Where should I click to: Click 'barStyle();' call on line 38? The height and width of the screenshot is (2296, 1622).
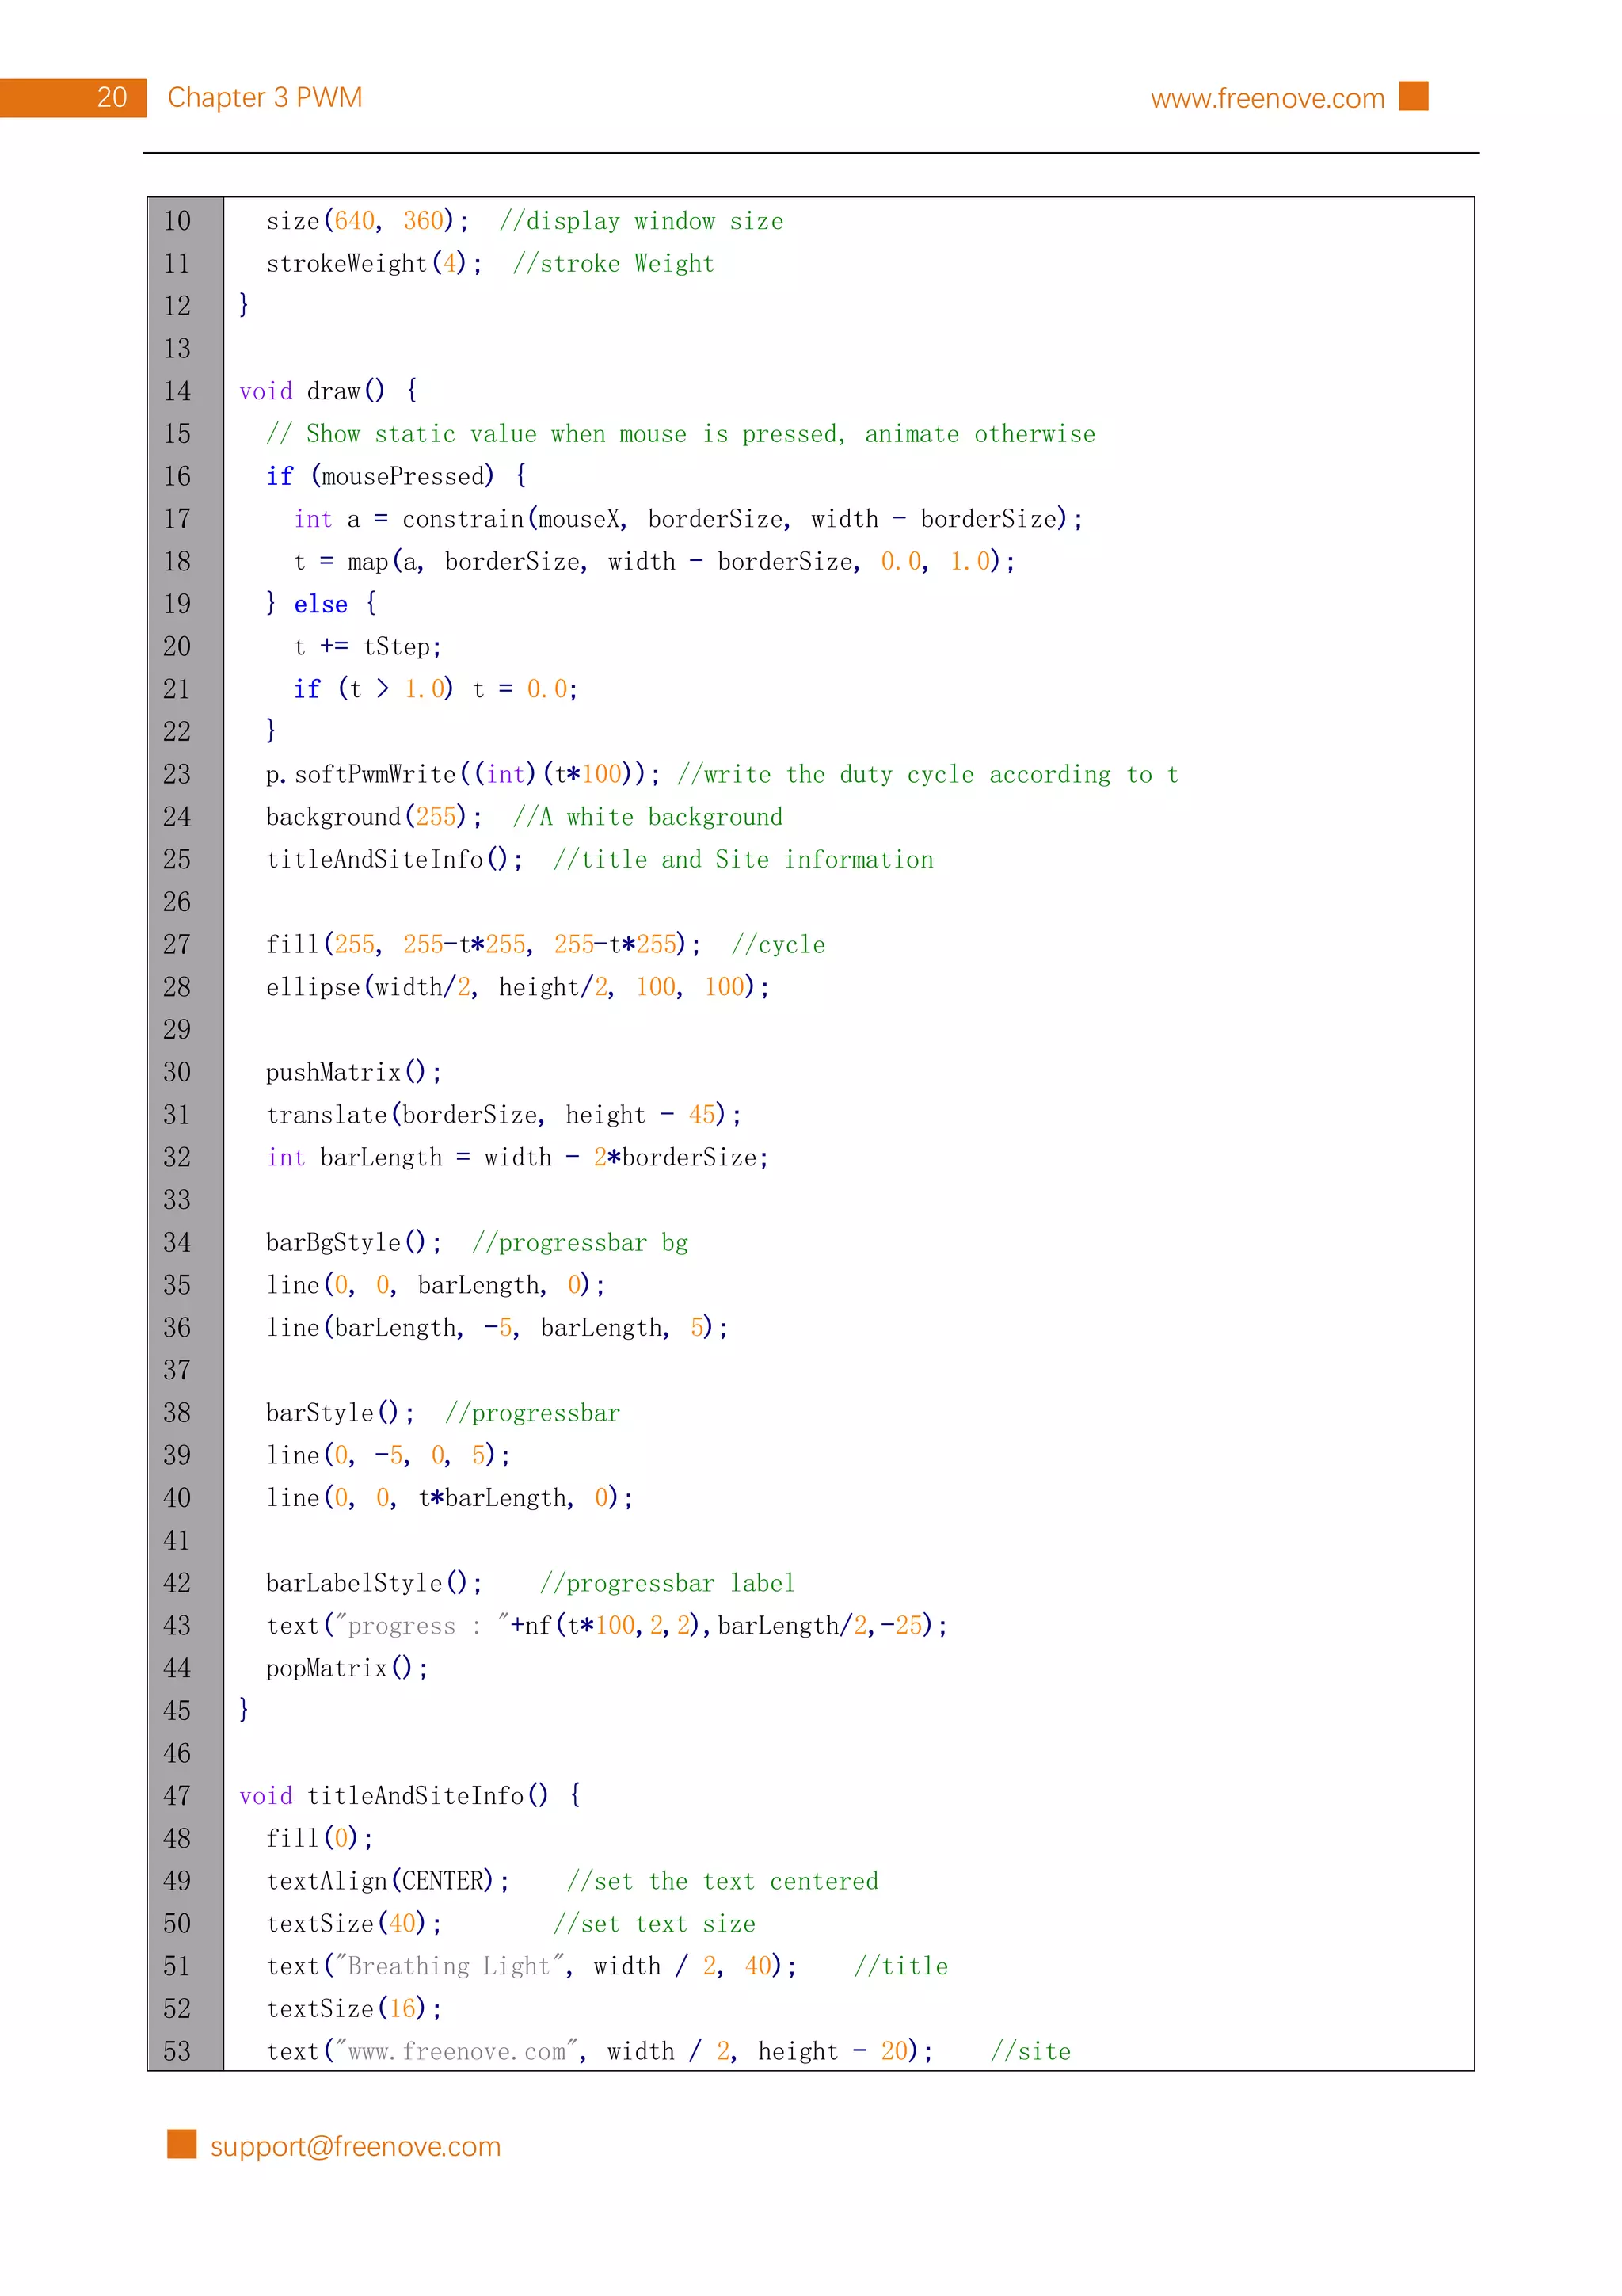click(x=340, y=1413)
